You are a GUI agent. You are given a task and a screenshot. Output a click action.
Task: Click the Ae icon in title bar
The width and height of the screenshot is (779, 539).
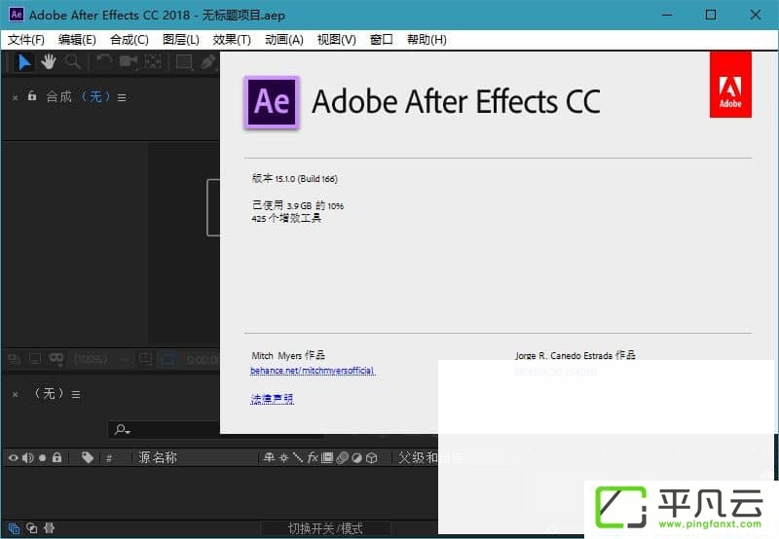[x=17, y=15]
